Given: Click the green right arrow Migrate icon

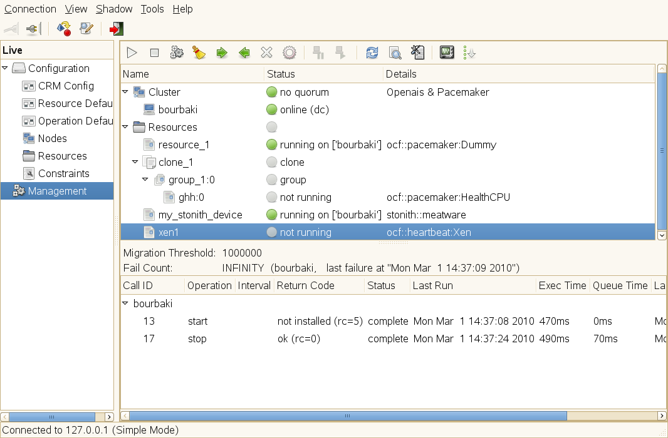Looking at the screenshot, I should 221,53.
